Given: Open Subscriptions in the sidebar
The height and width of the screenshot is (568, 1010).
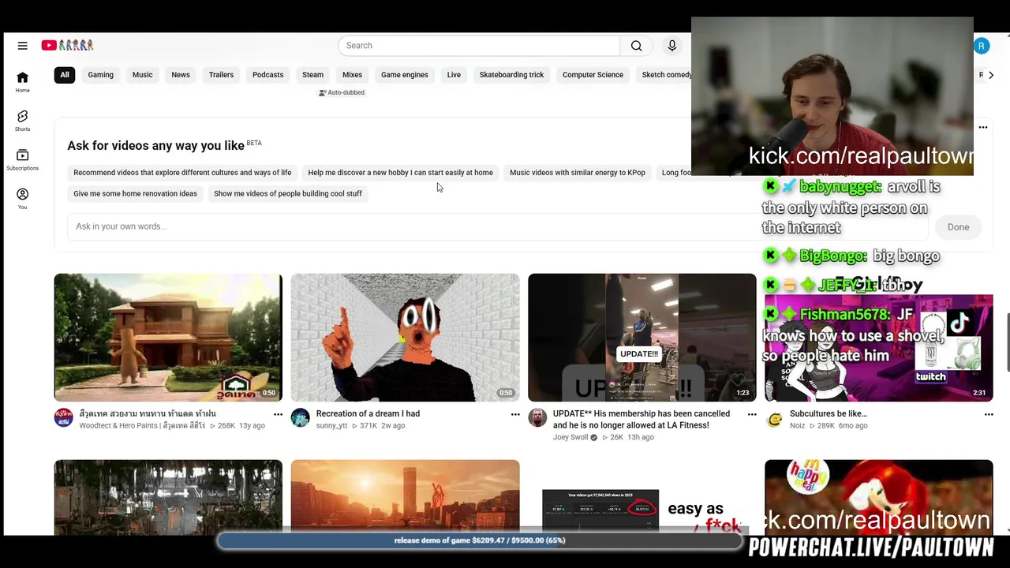Looking at the screenshot, I should (x=22, y=159).
